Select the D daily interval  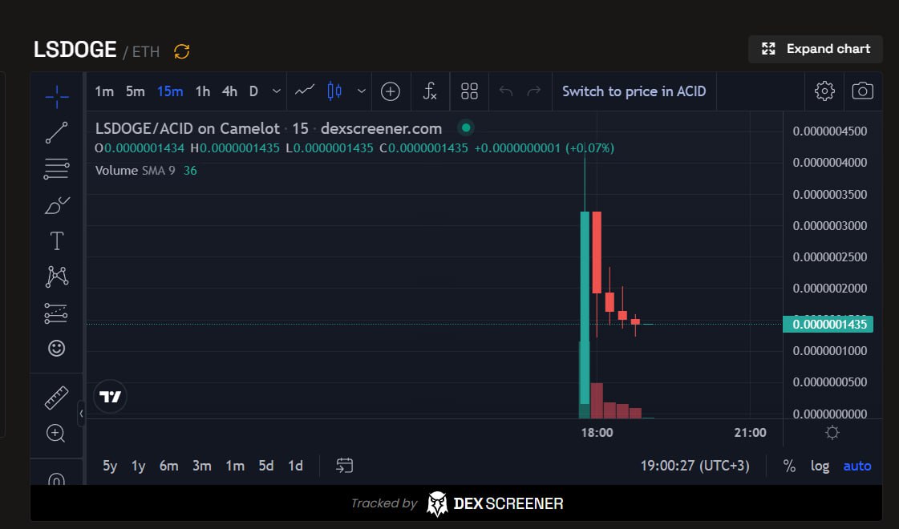(253, 91)
